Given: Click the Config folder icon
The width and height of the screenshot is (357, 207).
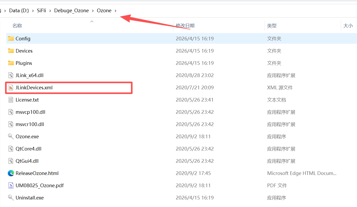Looking at the screenshot, I should coord(11,39).
